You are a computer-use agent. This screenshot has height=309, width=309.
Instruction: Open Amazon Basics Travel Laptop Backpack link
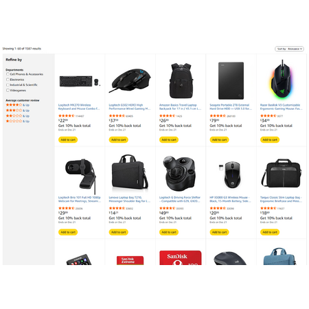click(x=180, y=107)
